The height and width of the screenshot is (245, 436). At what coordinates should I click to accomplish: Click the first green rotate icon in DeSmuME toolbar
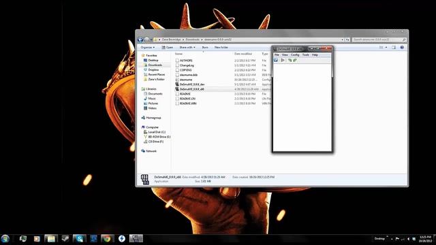(x=290, y=60)
